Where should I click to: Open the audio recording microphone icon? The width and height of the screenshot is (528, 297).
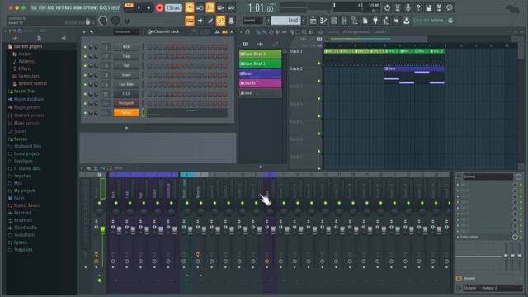coord(408,7)
